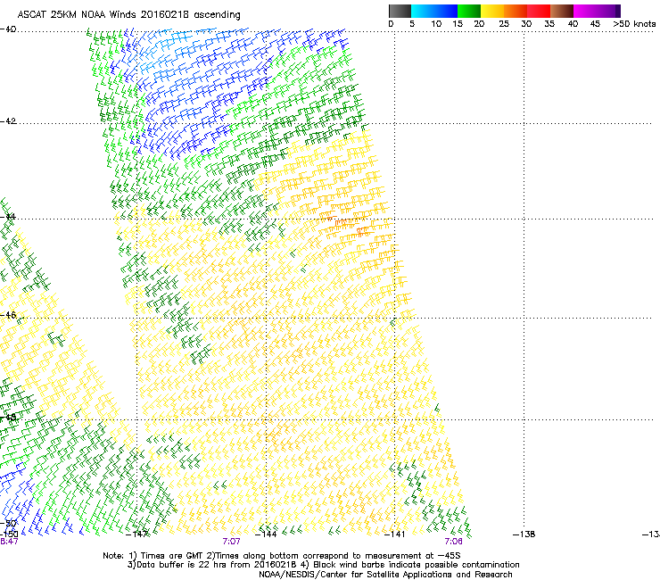The height and width of the screenshot is (580, 660).
Task: Click the -138 longitude axis label
Action: (x=524, y=534)
